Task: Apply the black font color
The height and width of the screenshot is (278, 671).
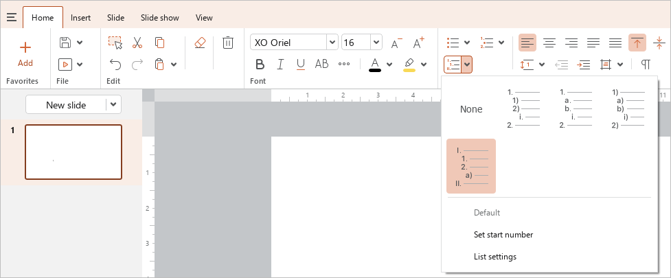Action: pyautogui.click(x=375, y=65)
